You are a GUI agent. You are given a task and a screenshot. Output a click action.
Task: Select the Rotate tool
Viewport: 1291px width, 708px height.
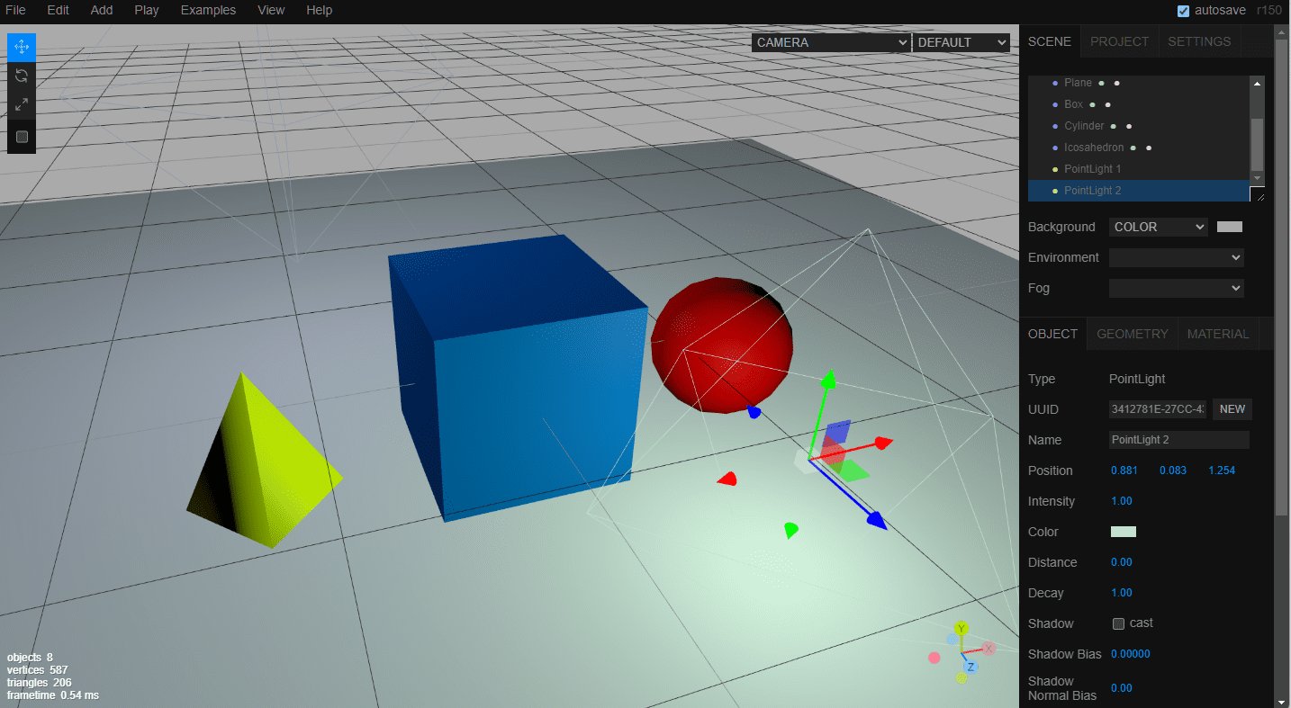(20, 76)
